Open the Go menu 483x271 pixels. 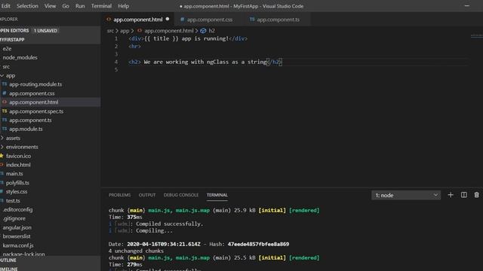coord(66,6)
